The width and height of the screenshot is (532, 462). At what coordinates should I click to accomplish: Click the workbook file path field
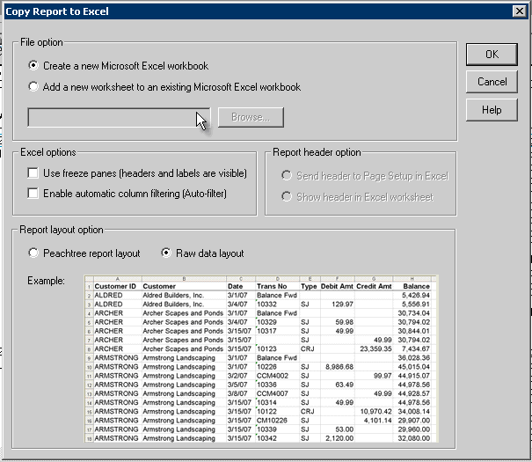[x=119, y=117]
